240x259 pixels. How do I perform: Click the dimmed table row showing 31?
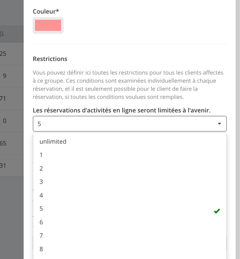point(12,166)
